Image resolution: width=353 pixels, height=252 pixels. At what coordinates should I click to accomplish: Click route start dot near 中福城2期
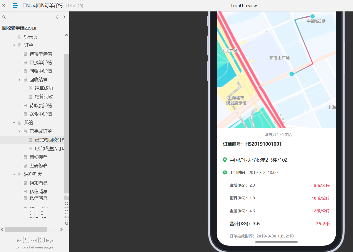point(312,16)
